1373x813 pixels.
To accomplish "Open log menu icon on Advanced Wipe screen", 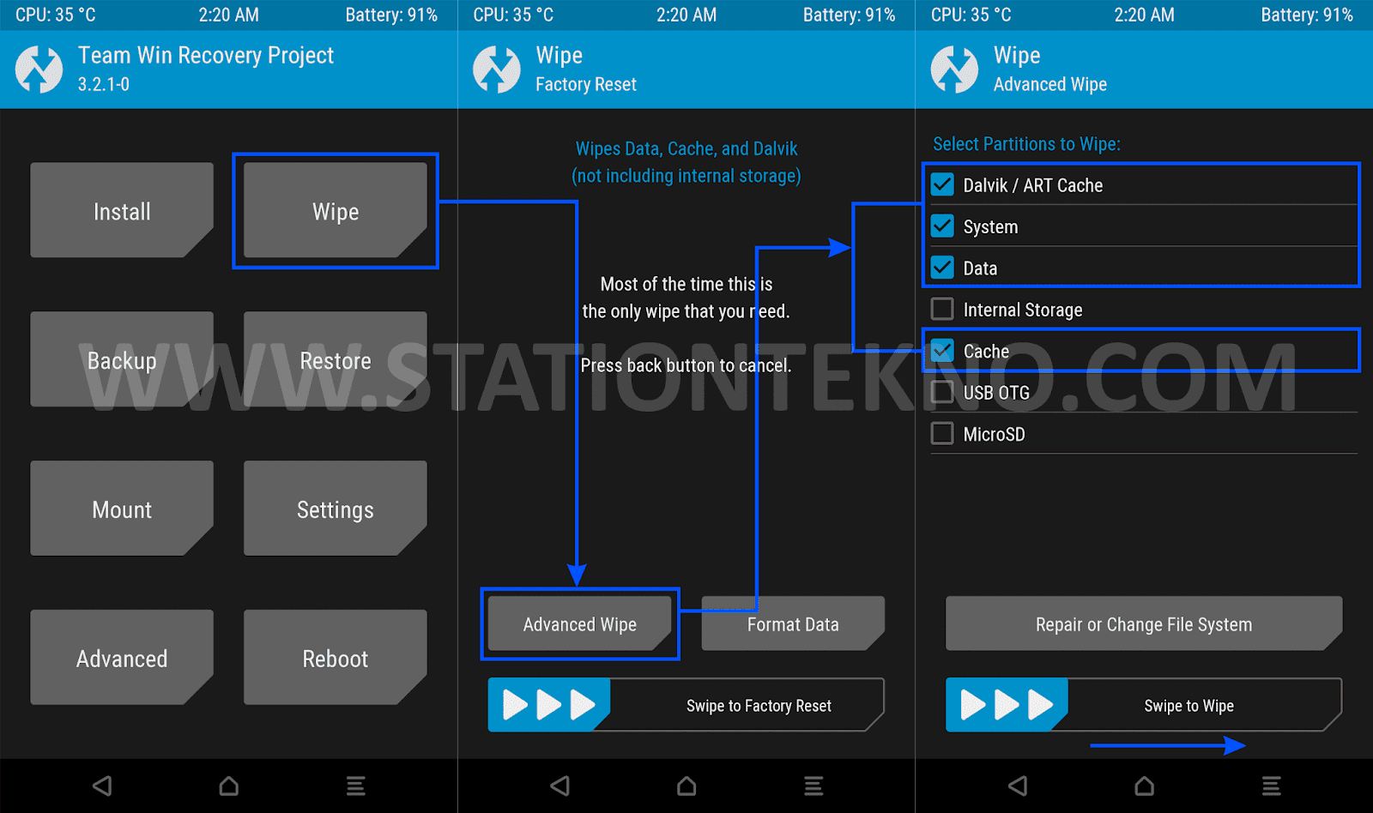I will point(1272,786).
